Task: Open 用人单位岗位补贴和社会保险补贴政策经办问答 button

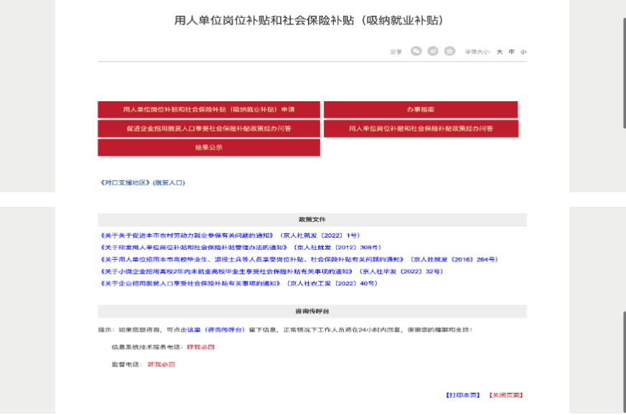Action: [x=420, y=129]
